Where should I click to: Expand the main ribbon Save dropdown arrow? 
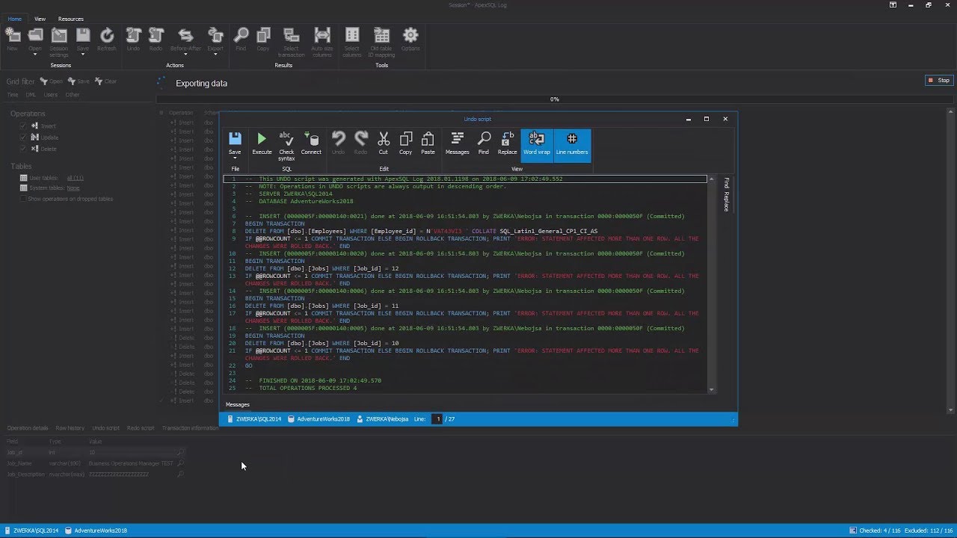(x=83, y=55)
